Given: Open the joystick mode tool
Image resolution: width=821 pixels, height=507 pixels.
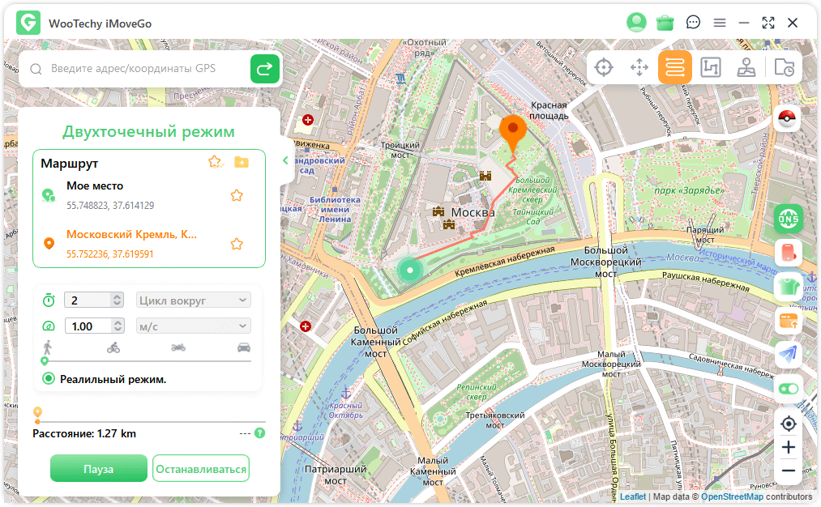Looking at the screenshot, I should (x=746, y=68).
